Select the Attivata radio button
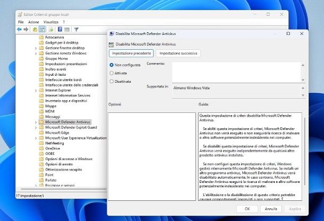324x221 pixels. point(112,73)
